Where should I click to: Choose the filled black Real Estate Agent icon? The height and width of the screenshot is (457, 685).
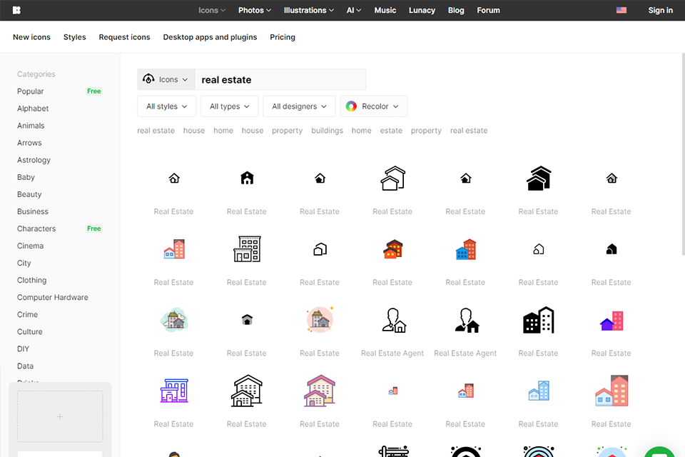tap(467, 320)
